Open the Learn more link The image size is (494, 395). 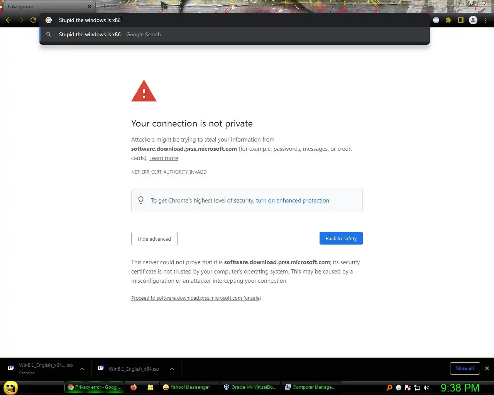pos(164,158)
